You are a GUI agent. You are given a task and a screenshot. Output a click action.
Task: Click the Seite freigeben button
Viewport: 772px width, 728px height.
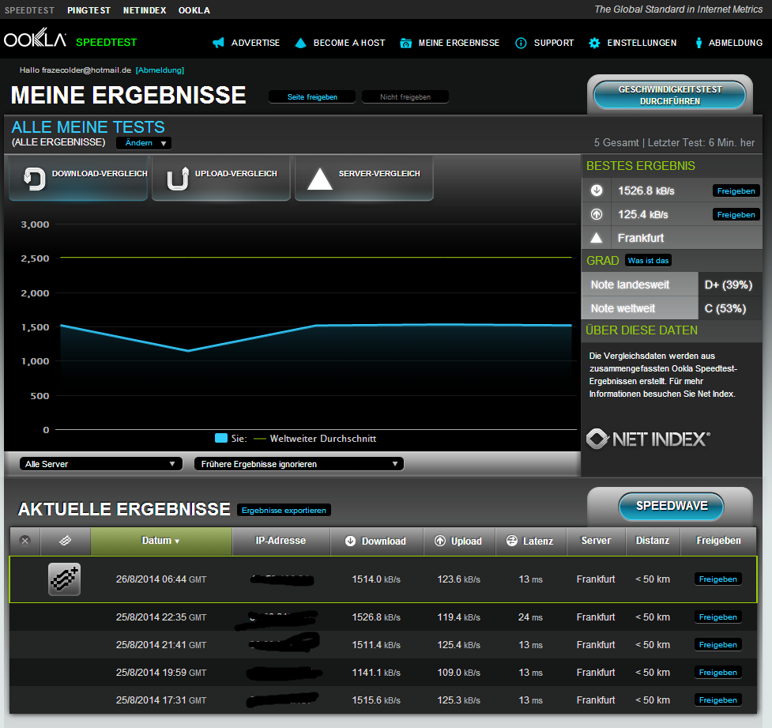tap(312, 97)
